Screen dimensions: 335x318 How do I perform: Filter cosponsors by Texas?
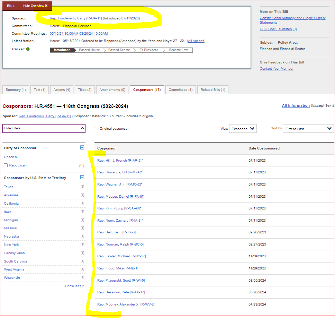point(9,187)
